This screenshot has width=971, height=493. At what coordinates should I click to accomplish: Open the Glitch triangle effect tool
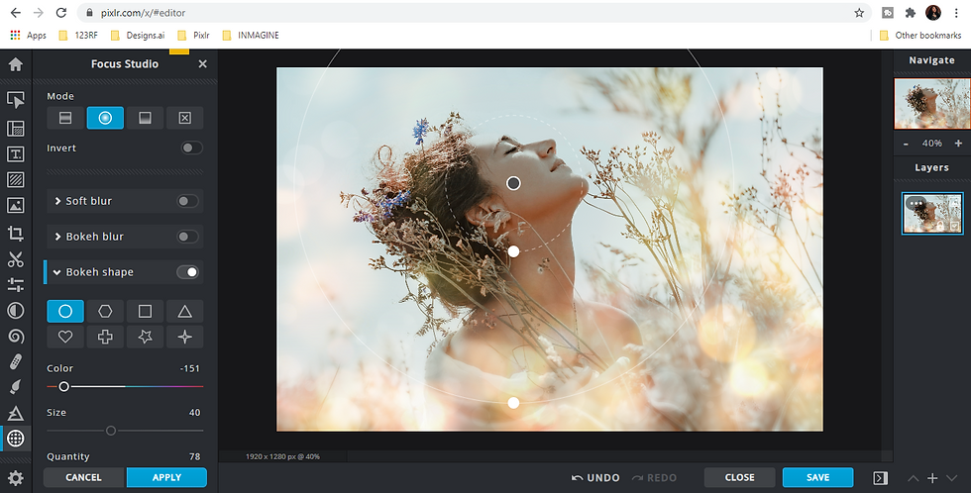coord(16,413)
